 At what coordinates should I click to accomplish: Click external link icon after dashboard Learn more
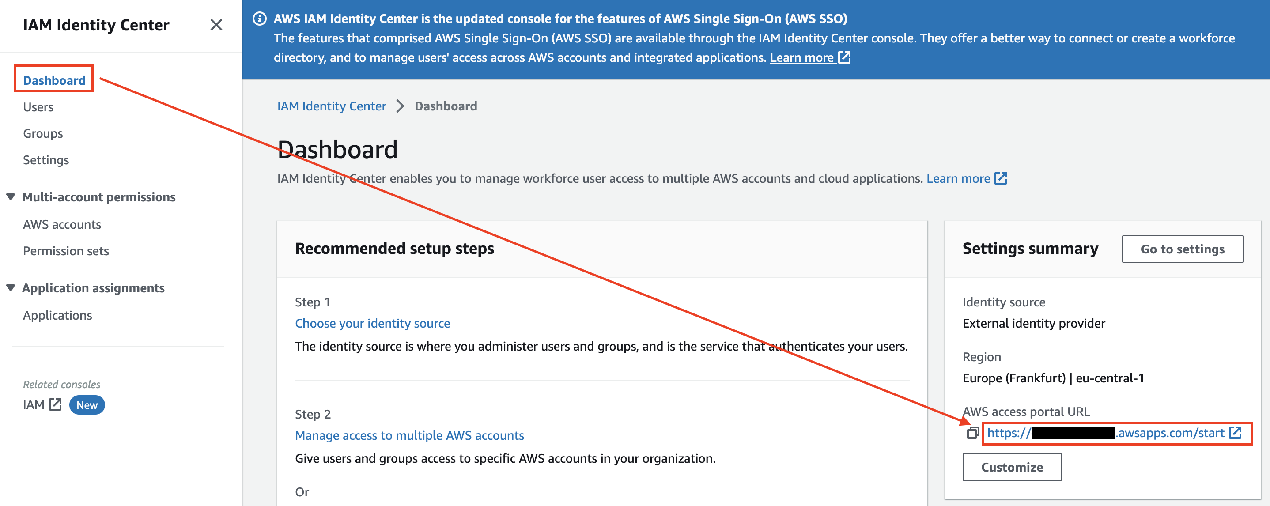tap(1000, 178)
